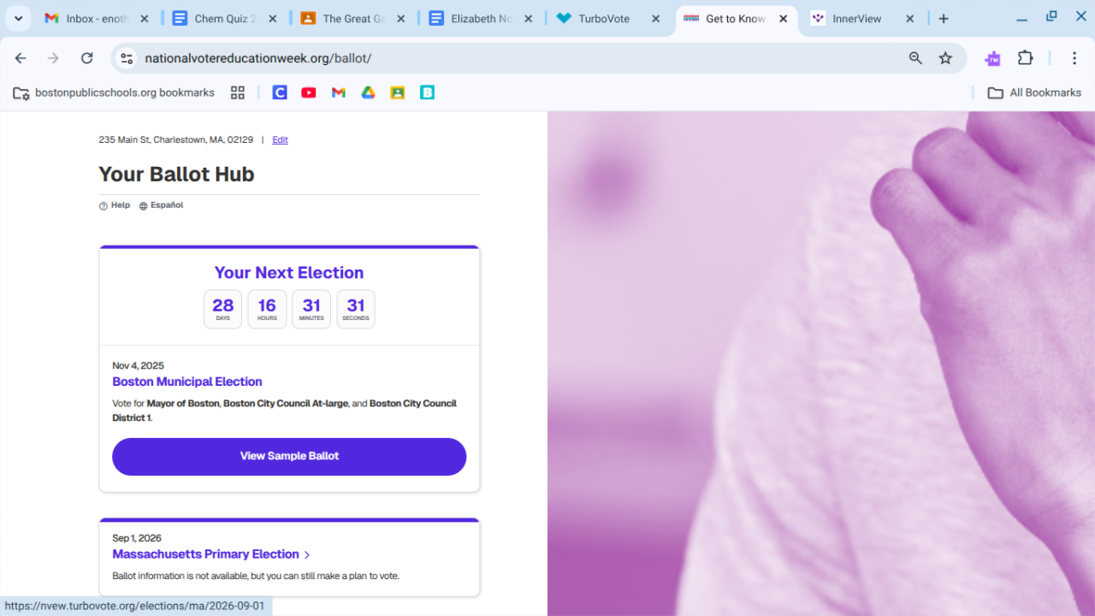Open the apps grid icon in bookmarks bar
The height and width of the screenshot is (616, 1095).
(238, 92)
